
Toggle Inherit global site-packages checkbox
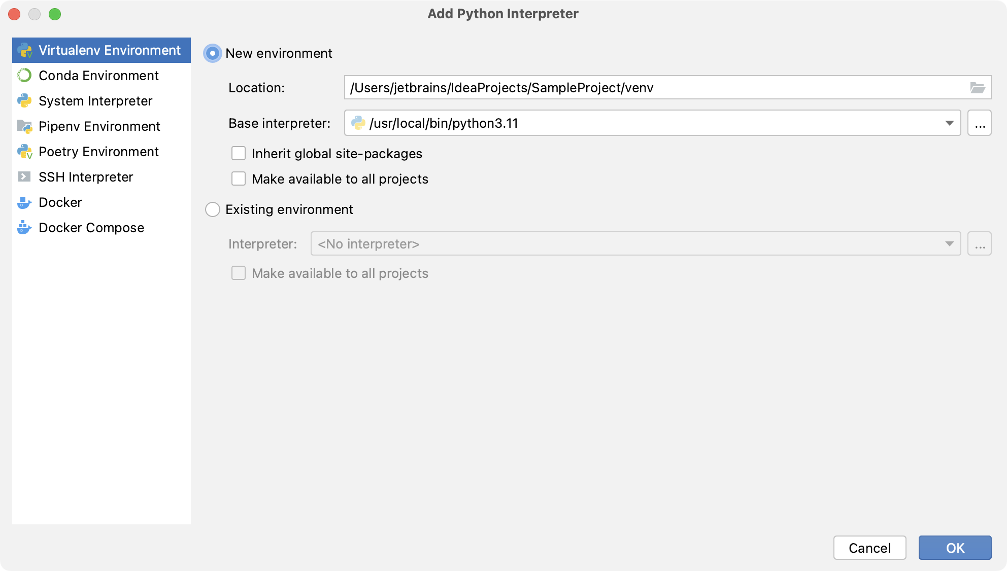coord(239,154)
